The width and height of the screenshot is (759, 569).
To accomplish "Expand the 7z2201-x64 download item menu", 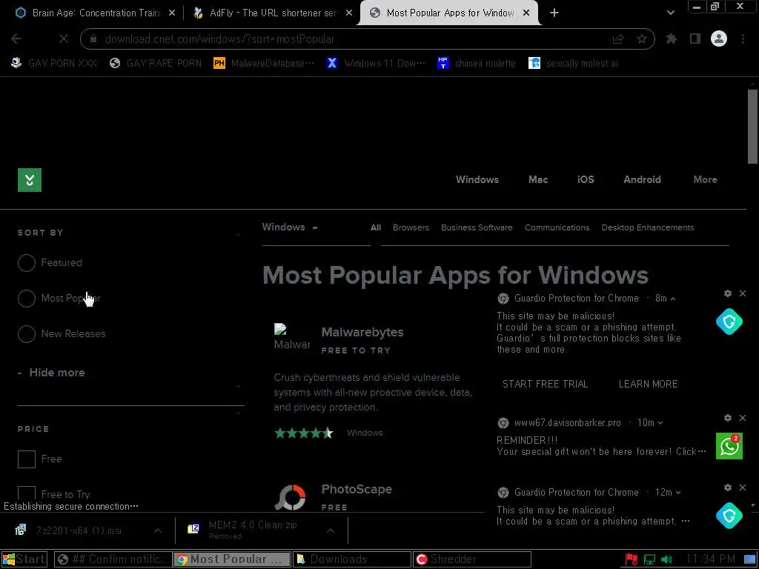I will click(x=158, y=530).
